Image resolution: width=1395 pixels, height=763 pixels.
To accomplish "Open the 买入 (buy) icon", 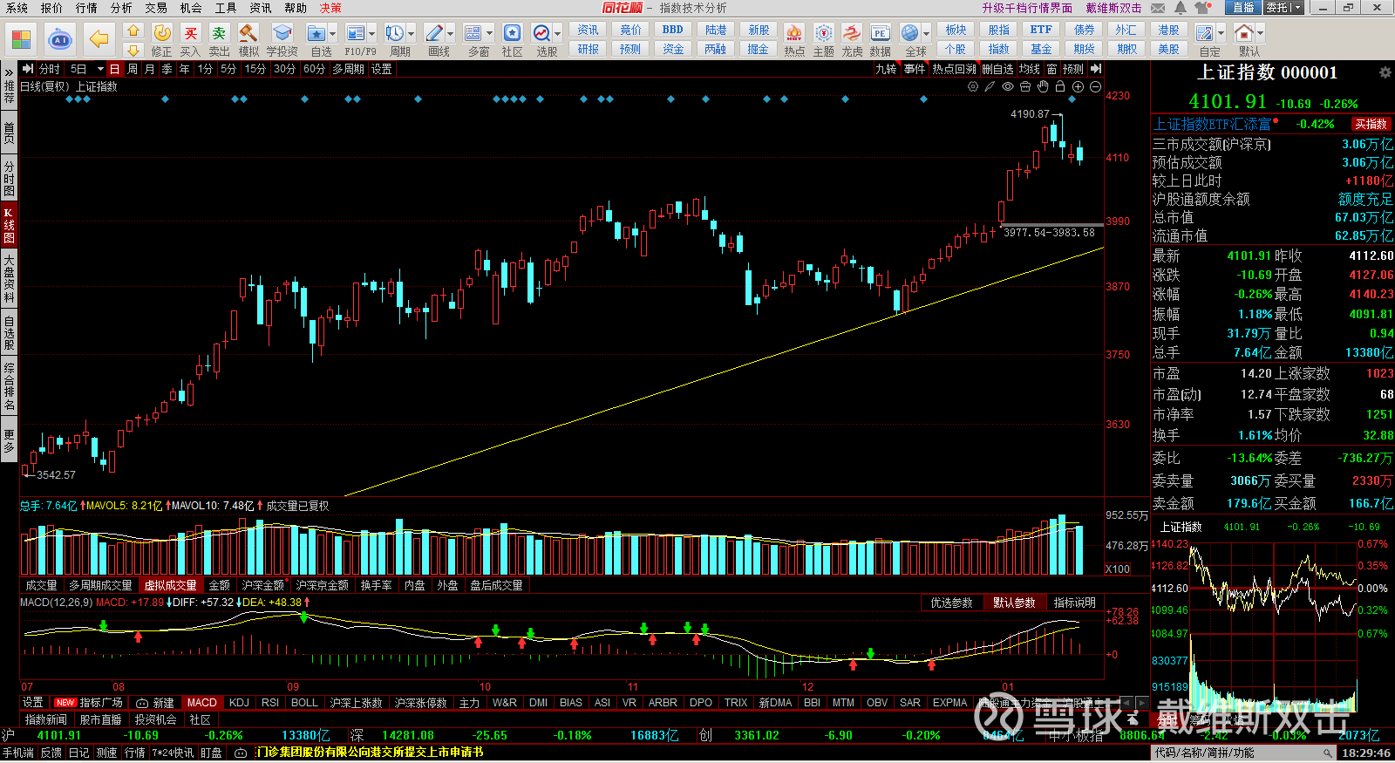I will click(190, 33).
